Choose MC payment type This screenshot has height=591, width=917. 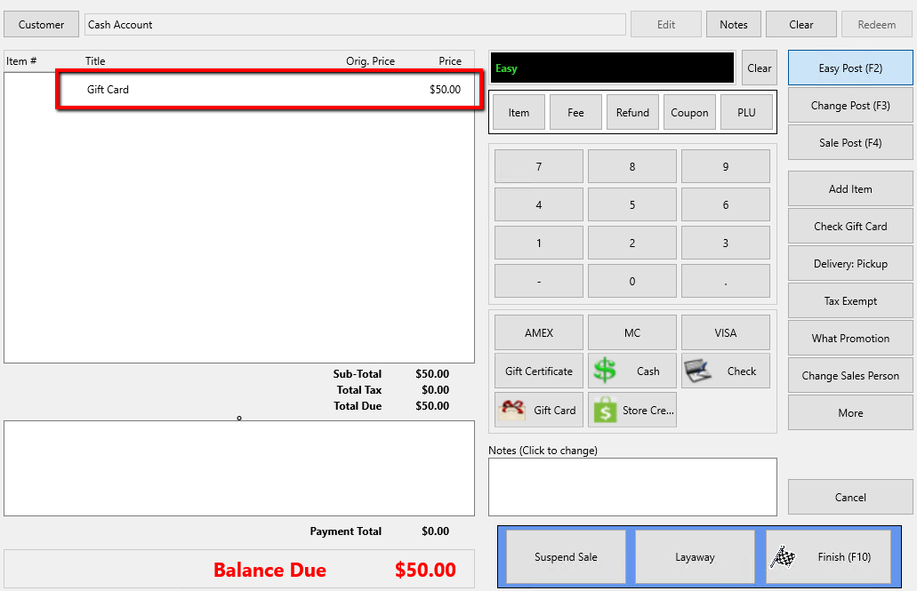pyautogui.click(x=632, y=332)
